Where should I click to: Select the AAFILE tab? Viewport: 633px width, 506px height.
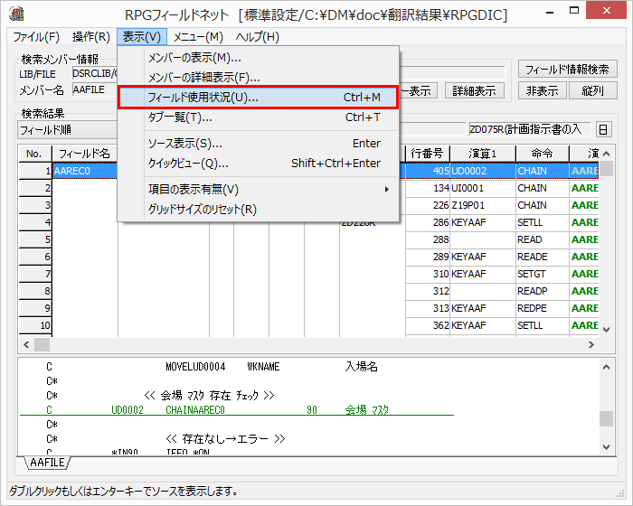point(47,463)
